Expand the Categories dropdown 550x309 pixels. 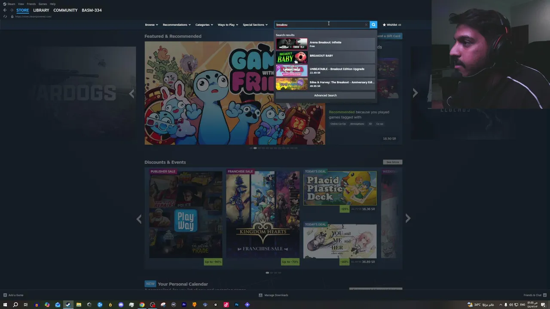[204, 24]
